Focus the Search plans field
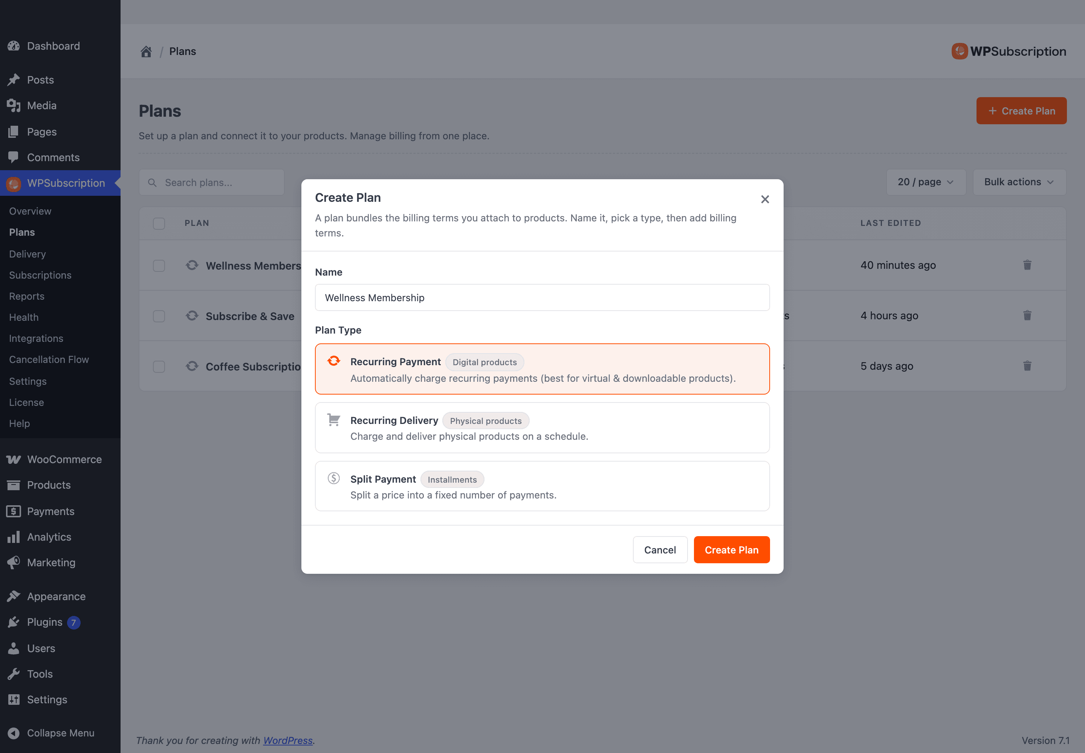The height and width of the screenshot is (753, 1085). 211,183
